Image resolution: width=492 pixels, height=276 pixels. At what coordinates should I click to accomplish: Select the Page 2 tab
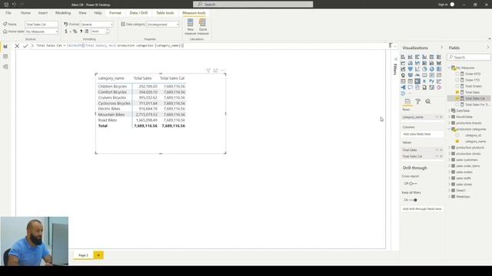pyautogui.click(x=83, y=255)
